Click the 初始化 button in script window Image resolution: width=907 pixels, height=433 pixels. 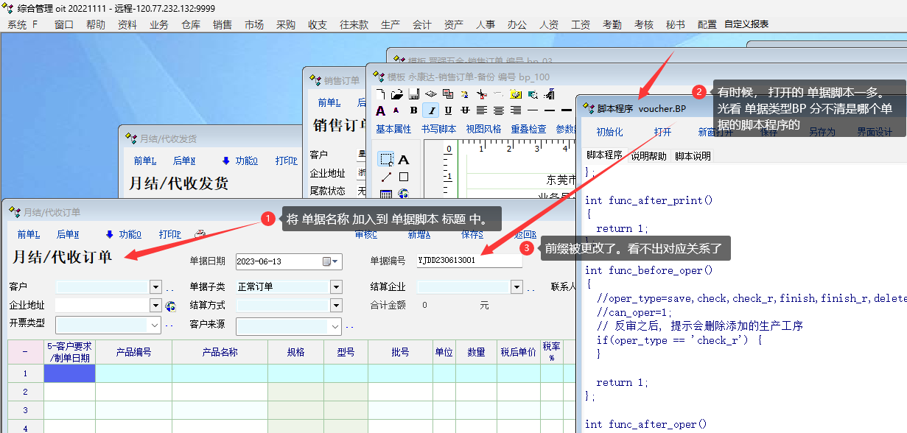click(x=609, y=133)
